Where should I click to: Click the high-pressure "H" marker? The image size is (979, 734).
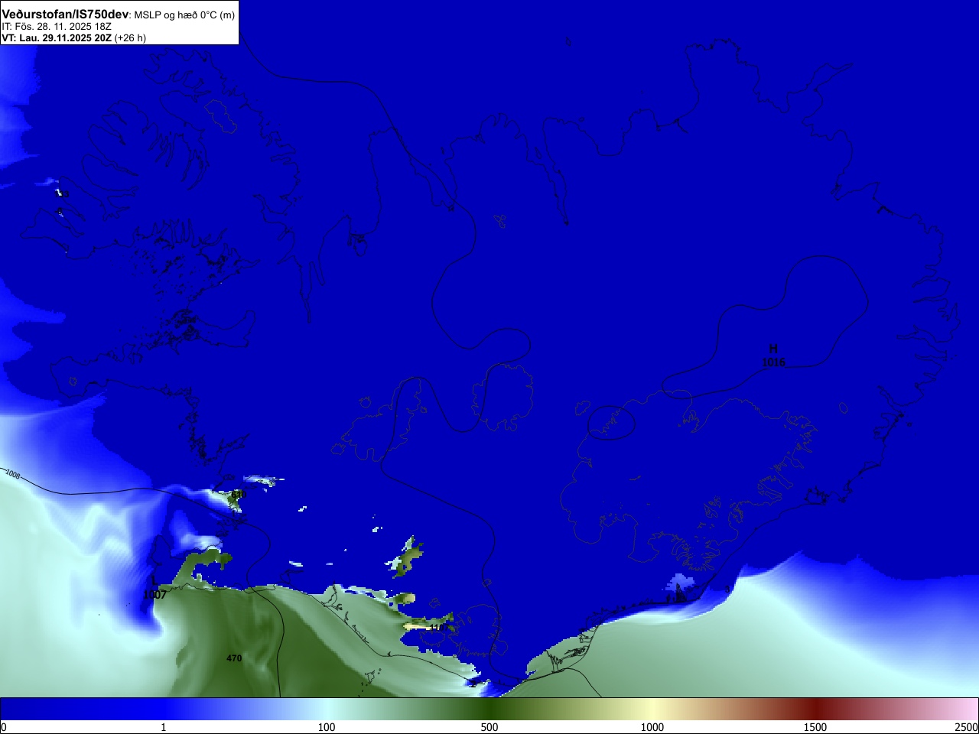click(x=773, y=349)
